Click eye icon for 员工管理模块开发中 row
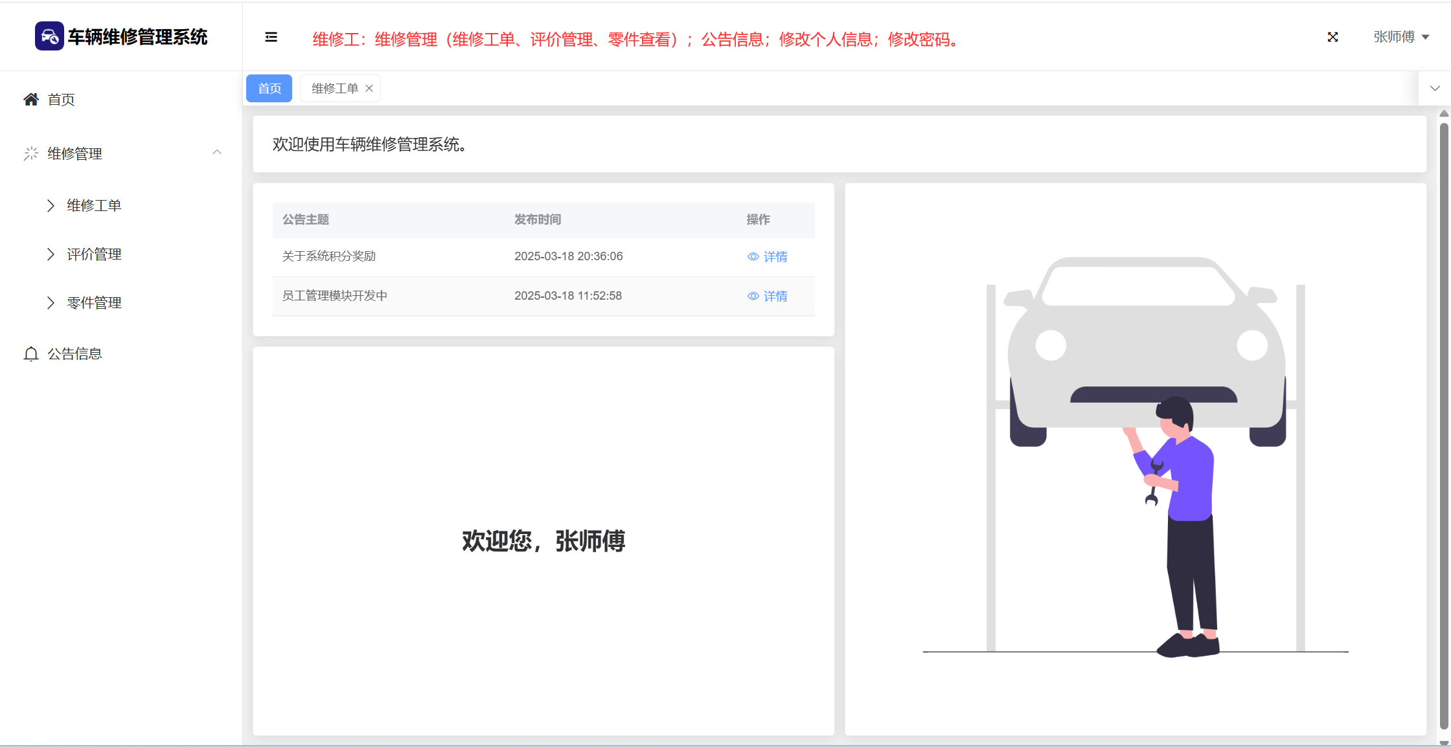 pyautogui.click(x=753, y=296)
